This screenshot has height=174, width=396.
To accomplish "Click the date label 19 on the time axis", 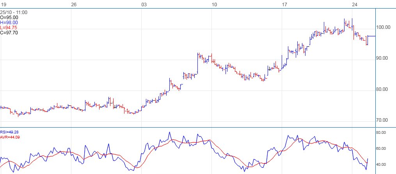I will [x=3, y=4].
